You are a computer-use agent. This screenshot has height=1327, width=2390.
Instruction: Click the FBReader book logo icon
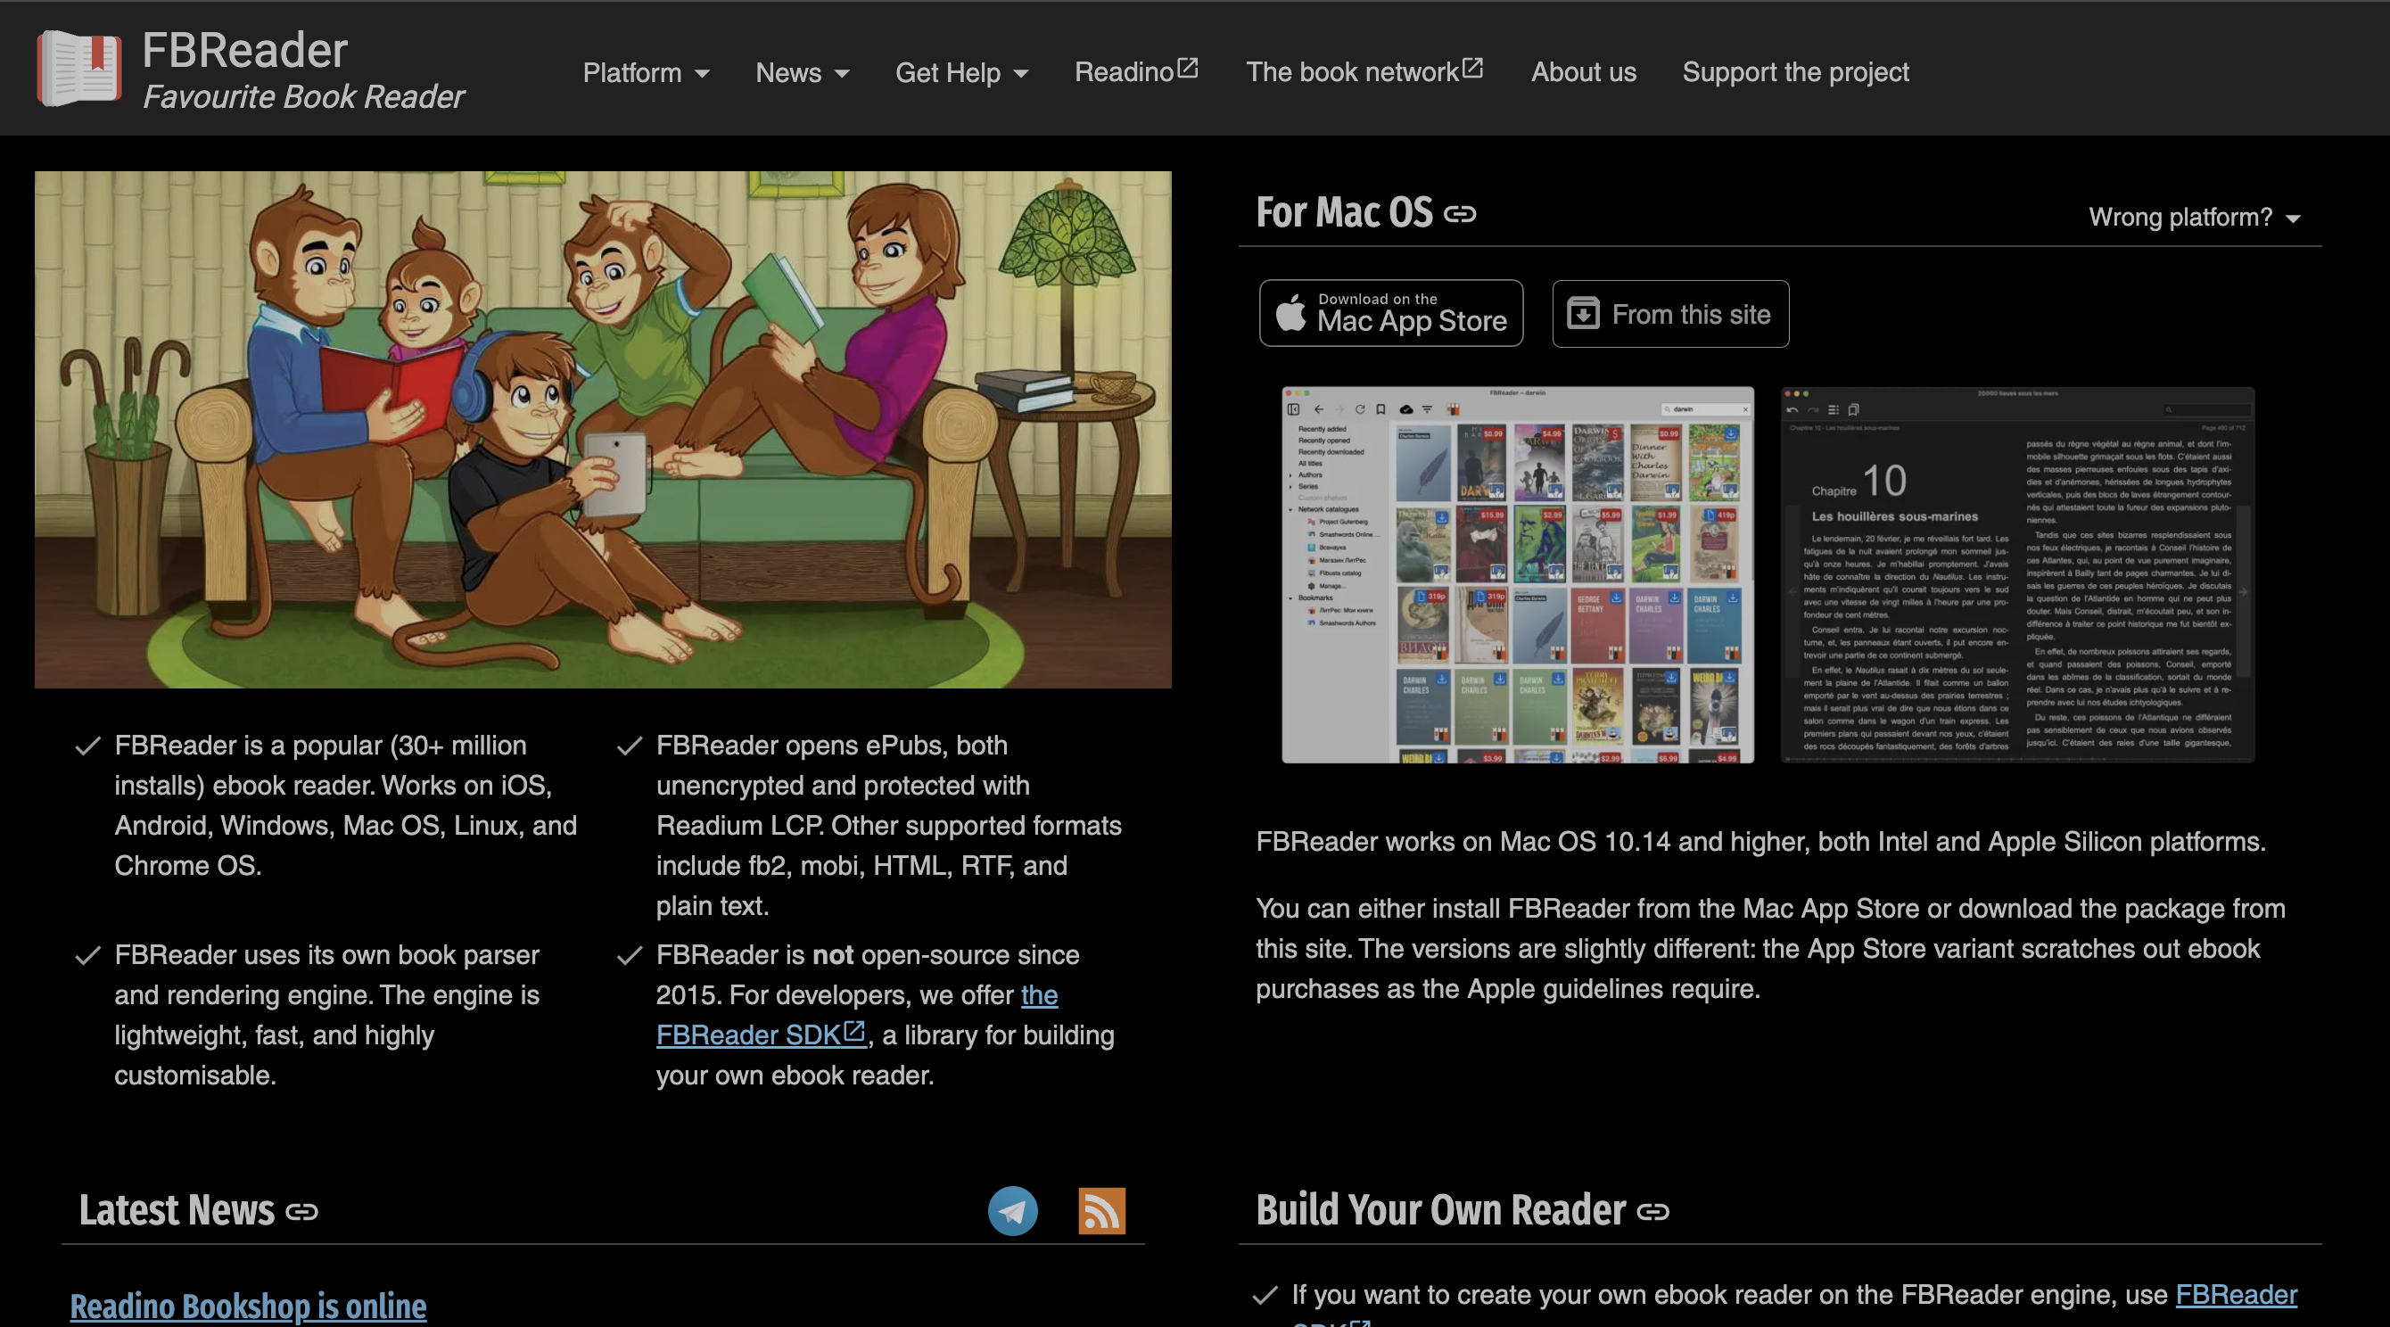78,69
